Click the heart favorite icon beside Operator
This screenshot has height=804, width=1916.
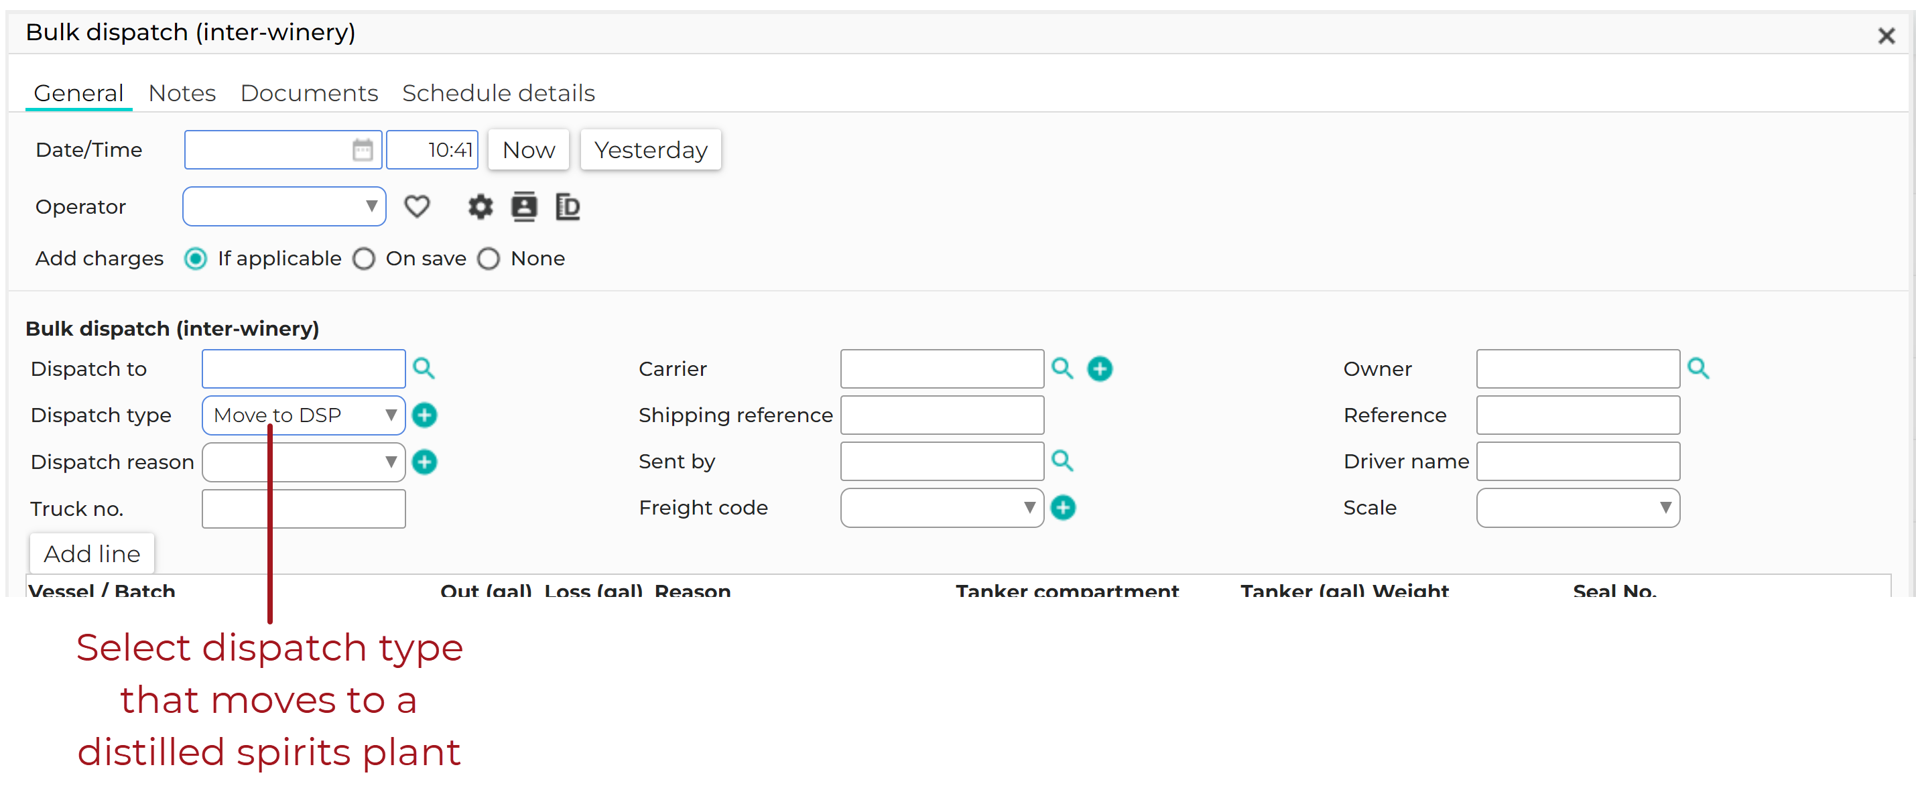tap(417, 207)
